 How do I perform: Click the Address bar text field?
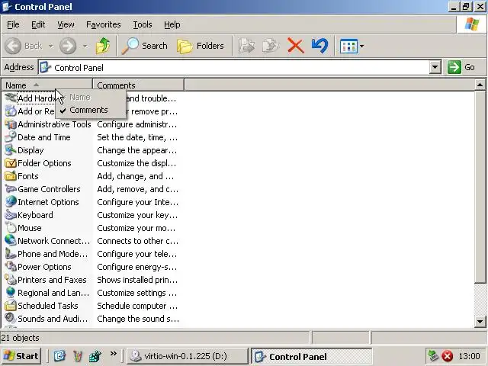click(x=233, y=68)
